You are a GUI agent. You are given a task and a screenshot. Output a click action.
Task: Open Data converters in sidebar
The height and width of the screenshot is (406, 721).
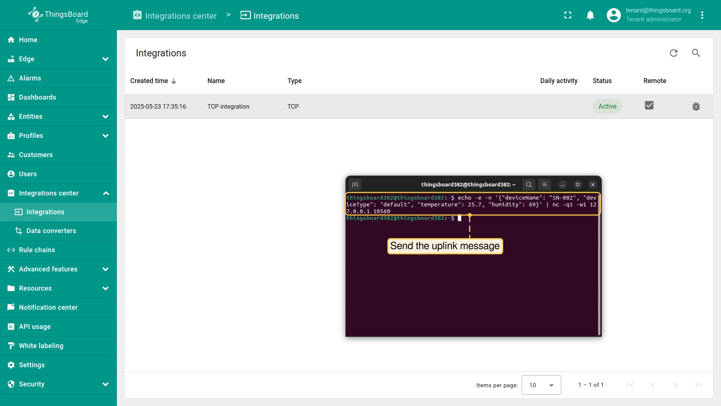tap(51, 231)
